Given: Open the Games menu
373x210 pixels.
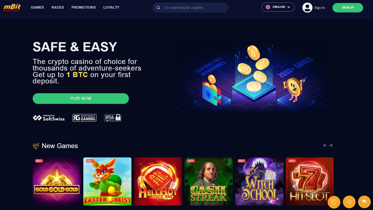Looking at the screenshot, I should point(37,7).
